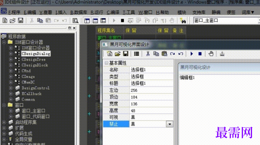Close the project tree panel
The width and height of the screenshot is (260, 145).
(x=74, y=28)
